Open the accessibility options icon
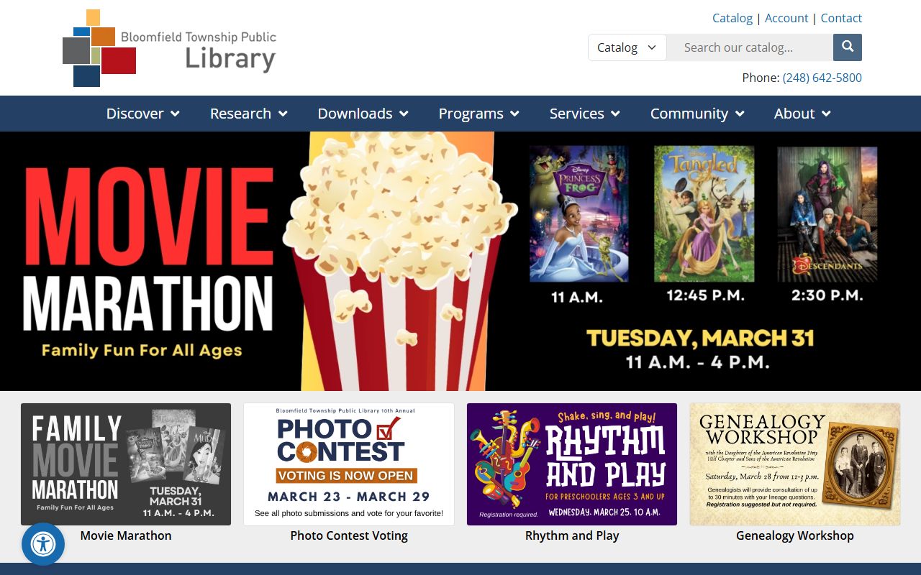Screen dimensions: 921x575 [x=43, y=544]
